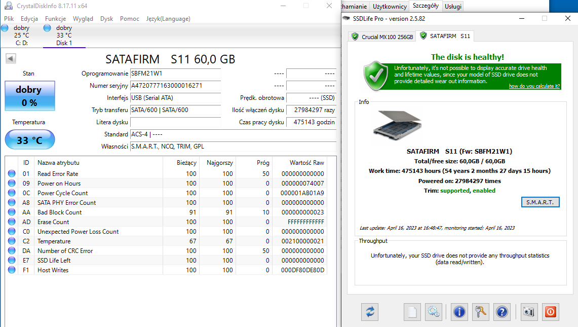Screen dimensions: 578x327
Task: Click the dobry 0 % health status button
Action: point(30,96)
